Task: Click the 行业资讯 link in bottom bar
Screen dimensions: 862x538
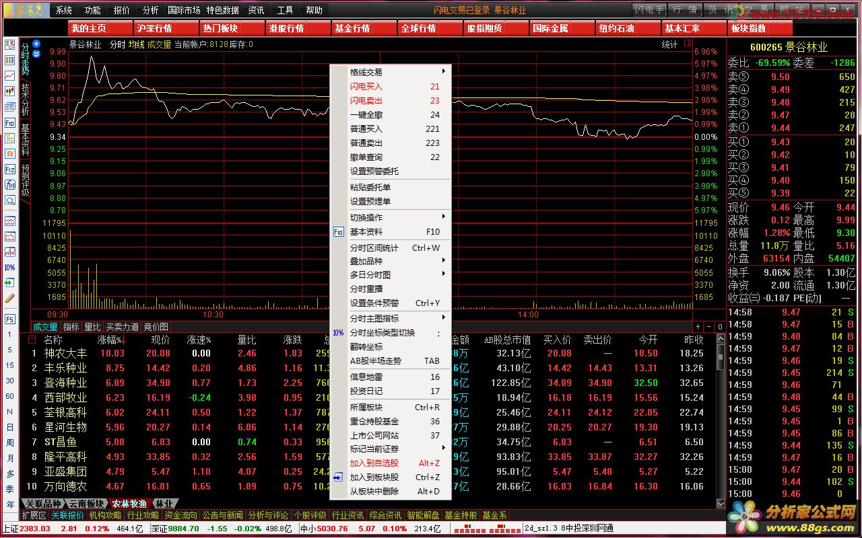Action: point(347,515)
